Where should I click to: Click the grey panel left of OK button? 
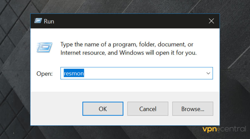[56, 109]
